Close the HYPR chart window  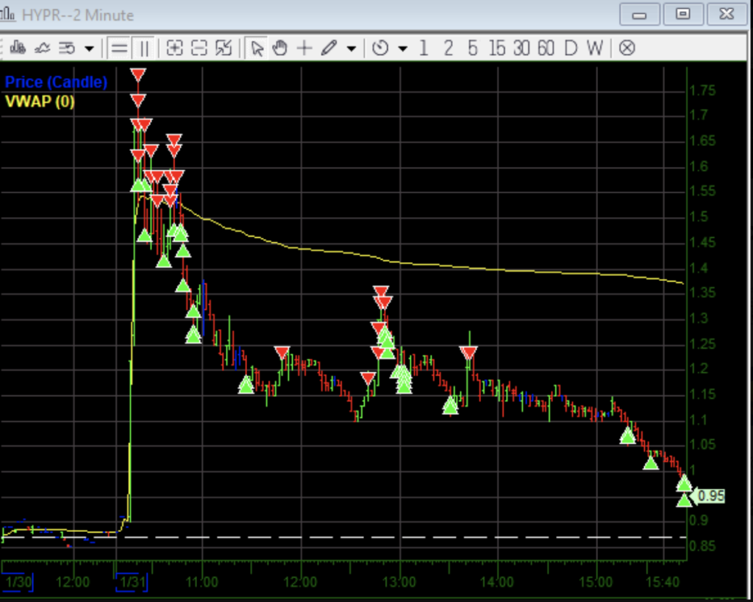(727, 15)
